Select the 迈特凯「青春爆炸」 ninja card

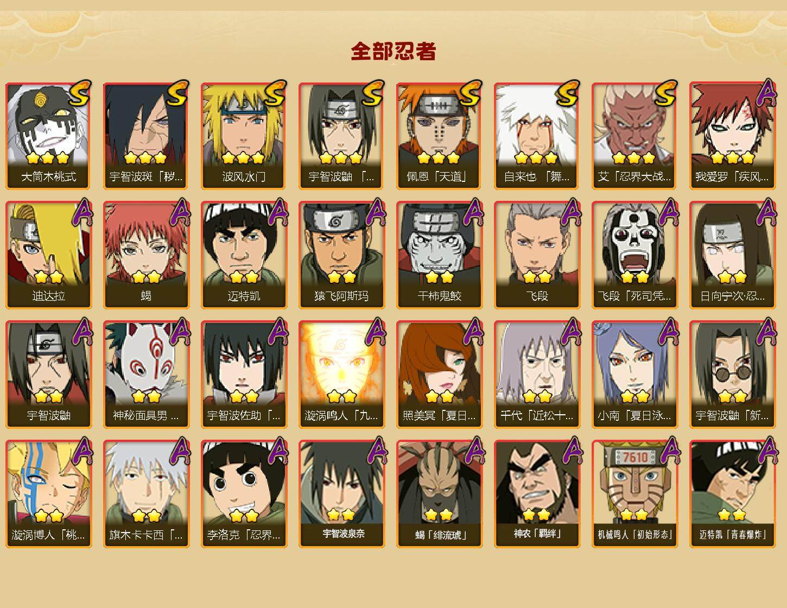733,494
